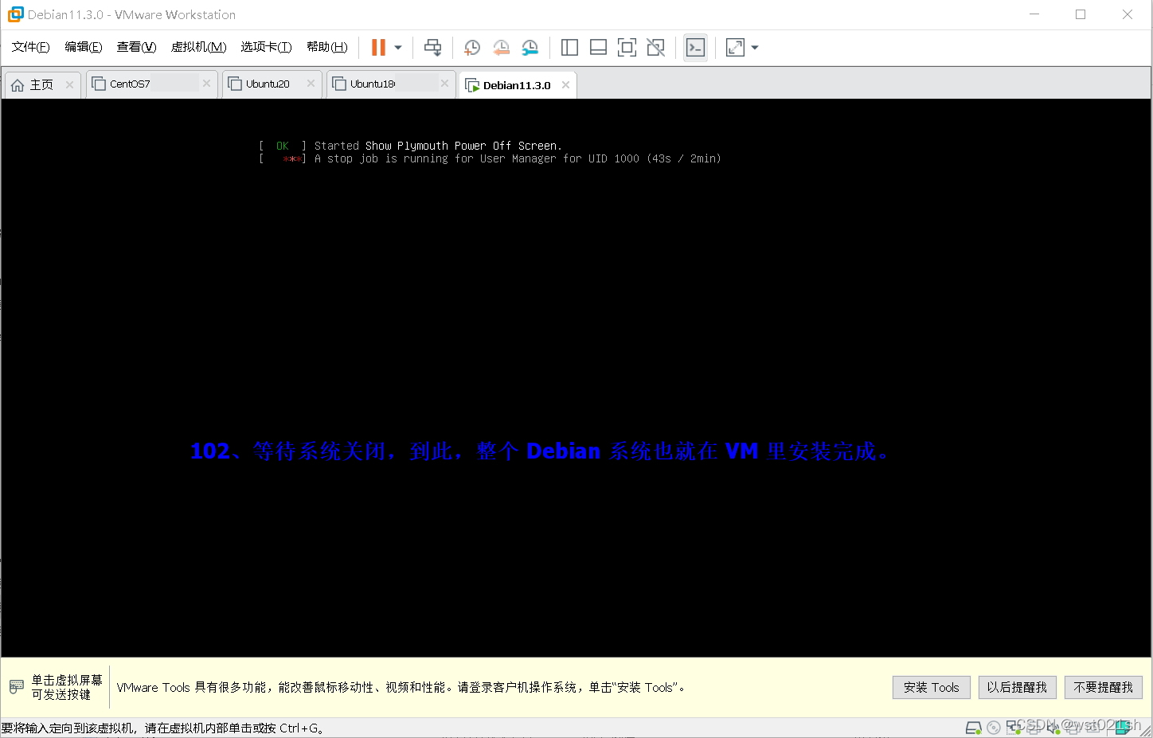Screen dimensions: 1153x738
Task: Take a snapshot of this virtual machine
Action: pos(472,48)
